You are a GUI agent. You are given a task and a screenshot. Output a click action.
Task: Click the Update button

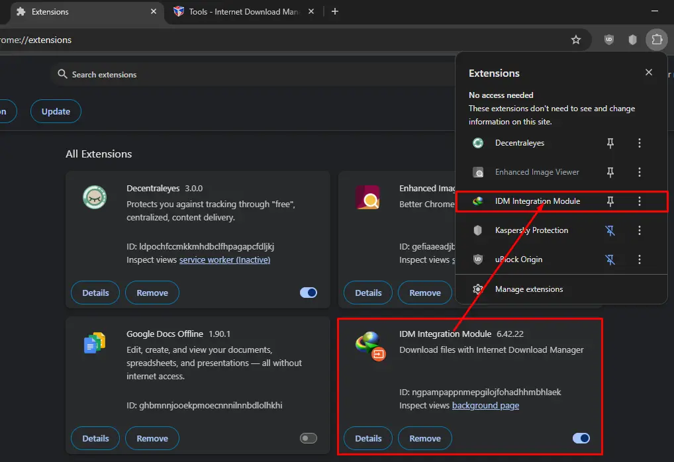56,111
